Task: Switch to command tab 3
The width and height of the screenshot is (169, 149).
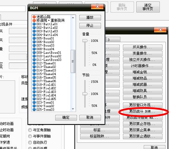Action: coord(113,40)
